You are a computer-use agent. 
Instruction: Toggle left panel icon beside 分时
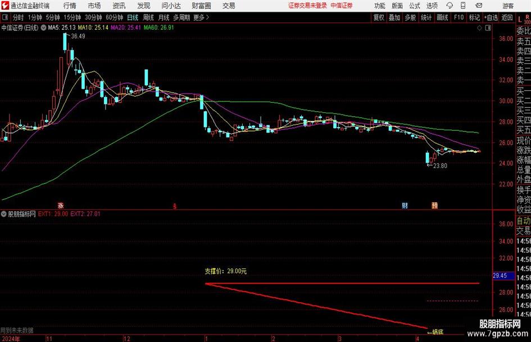(x=5, y=17)
